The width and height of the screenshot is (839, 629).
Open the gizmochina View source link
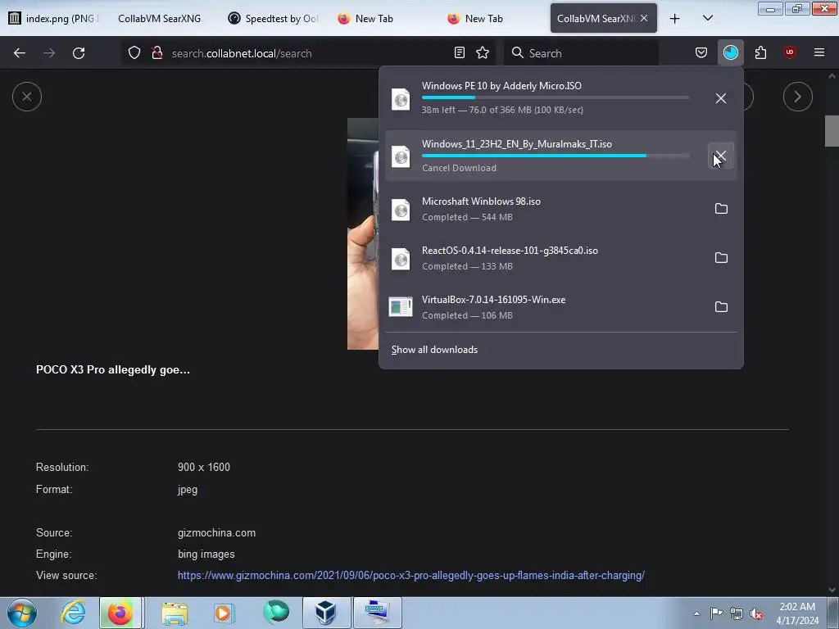(411, 576)
